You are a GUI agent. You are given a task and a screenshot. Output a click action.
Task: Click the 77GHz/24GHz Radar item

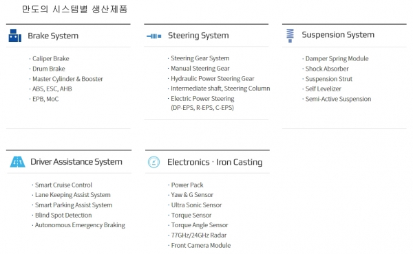point(199,235)
